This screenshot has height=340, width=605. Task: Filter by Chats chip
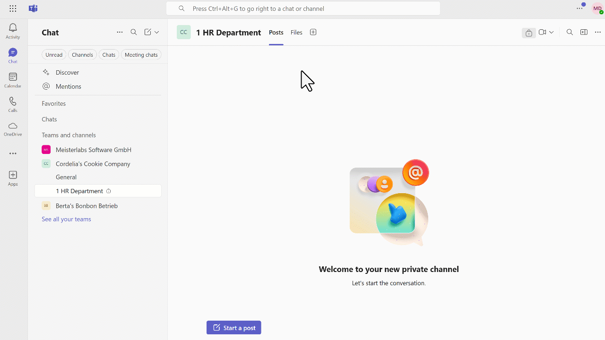(x=109, y=55)
